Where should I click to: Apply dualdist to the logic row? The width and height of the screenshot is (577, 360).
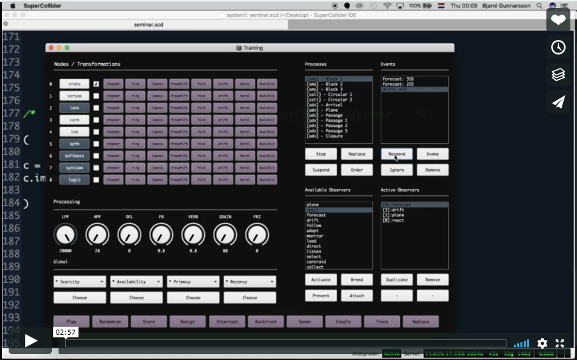(x=267, y=180)
